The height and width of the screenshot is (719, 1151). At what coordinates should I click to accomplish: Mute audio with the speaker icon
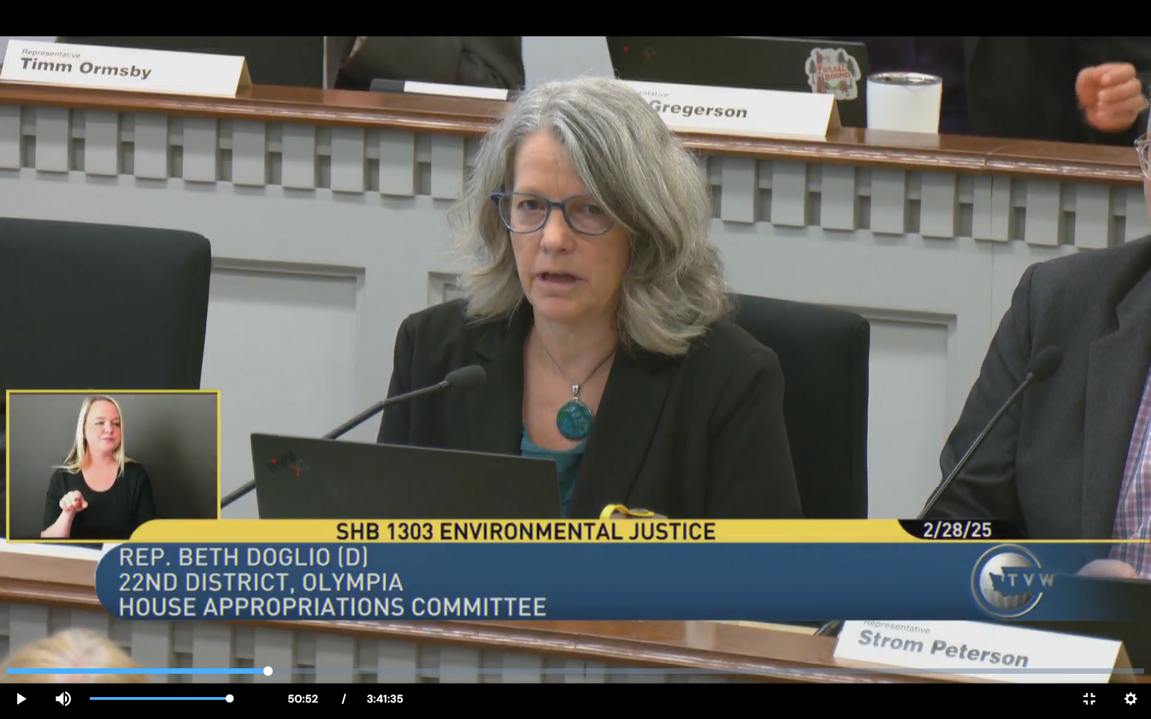pos(63,698)
